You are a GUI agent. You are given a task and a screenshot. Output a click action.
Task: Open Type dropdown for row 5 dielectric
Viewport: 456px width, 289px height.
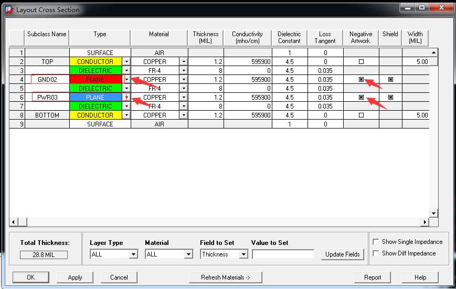(126, 89)
